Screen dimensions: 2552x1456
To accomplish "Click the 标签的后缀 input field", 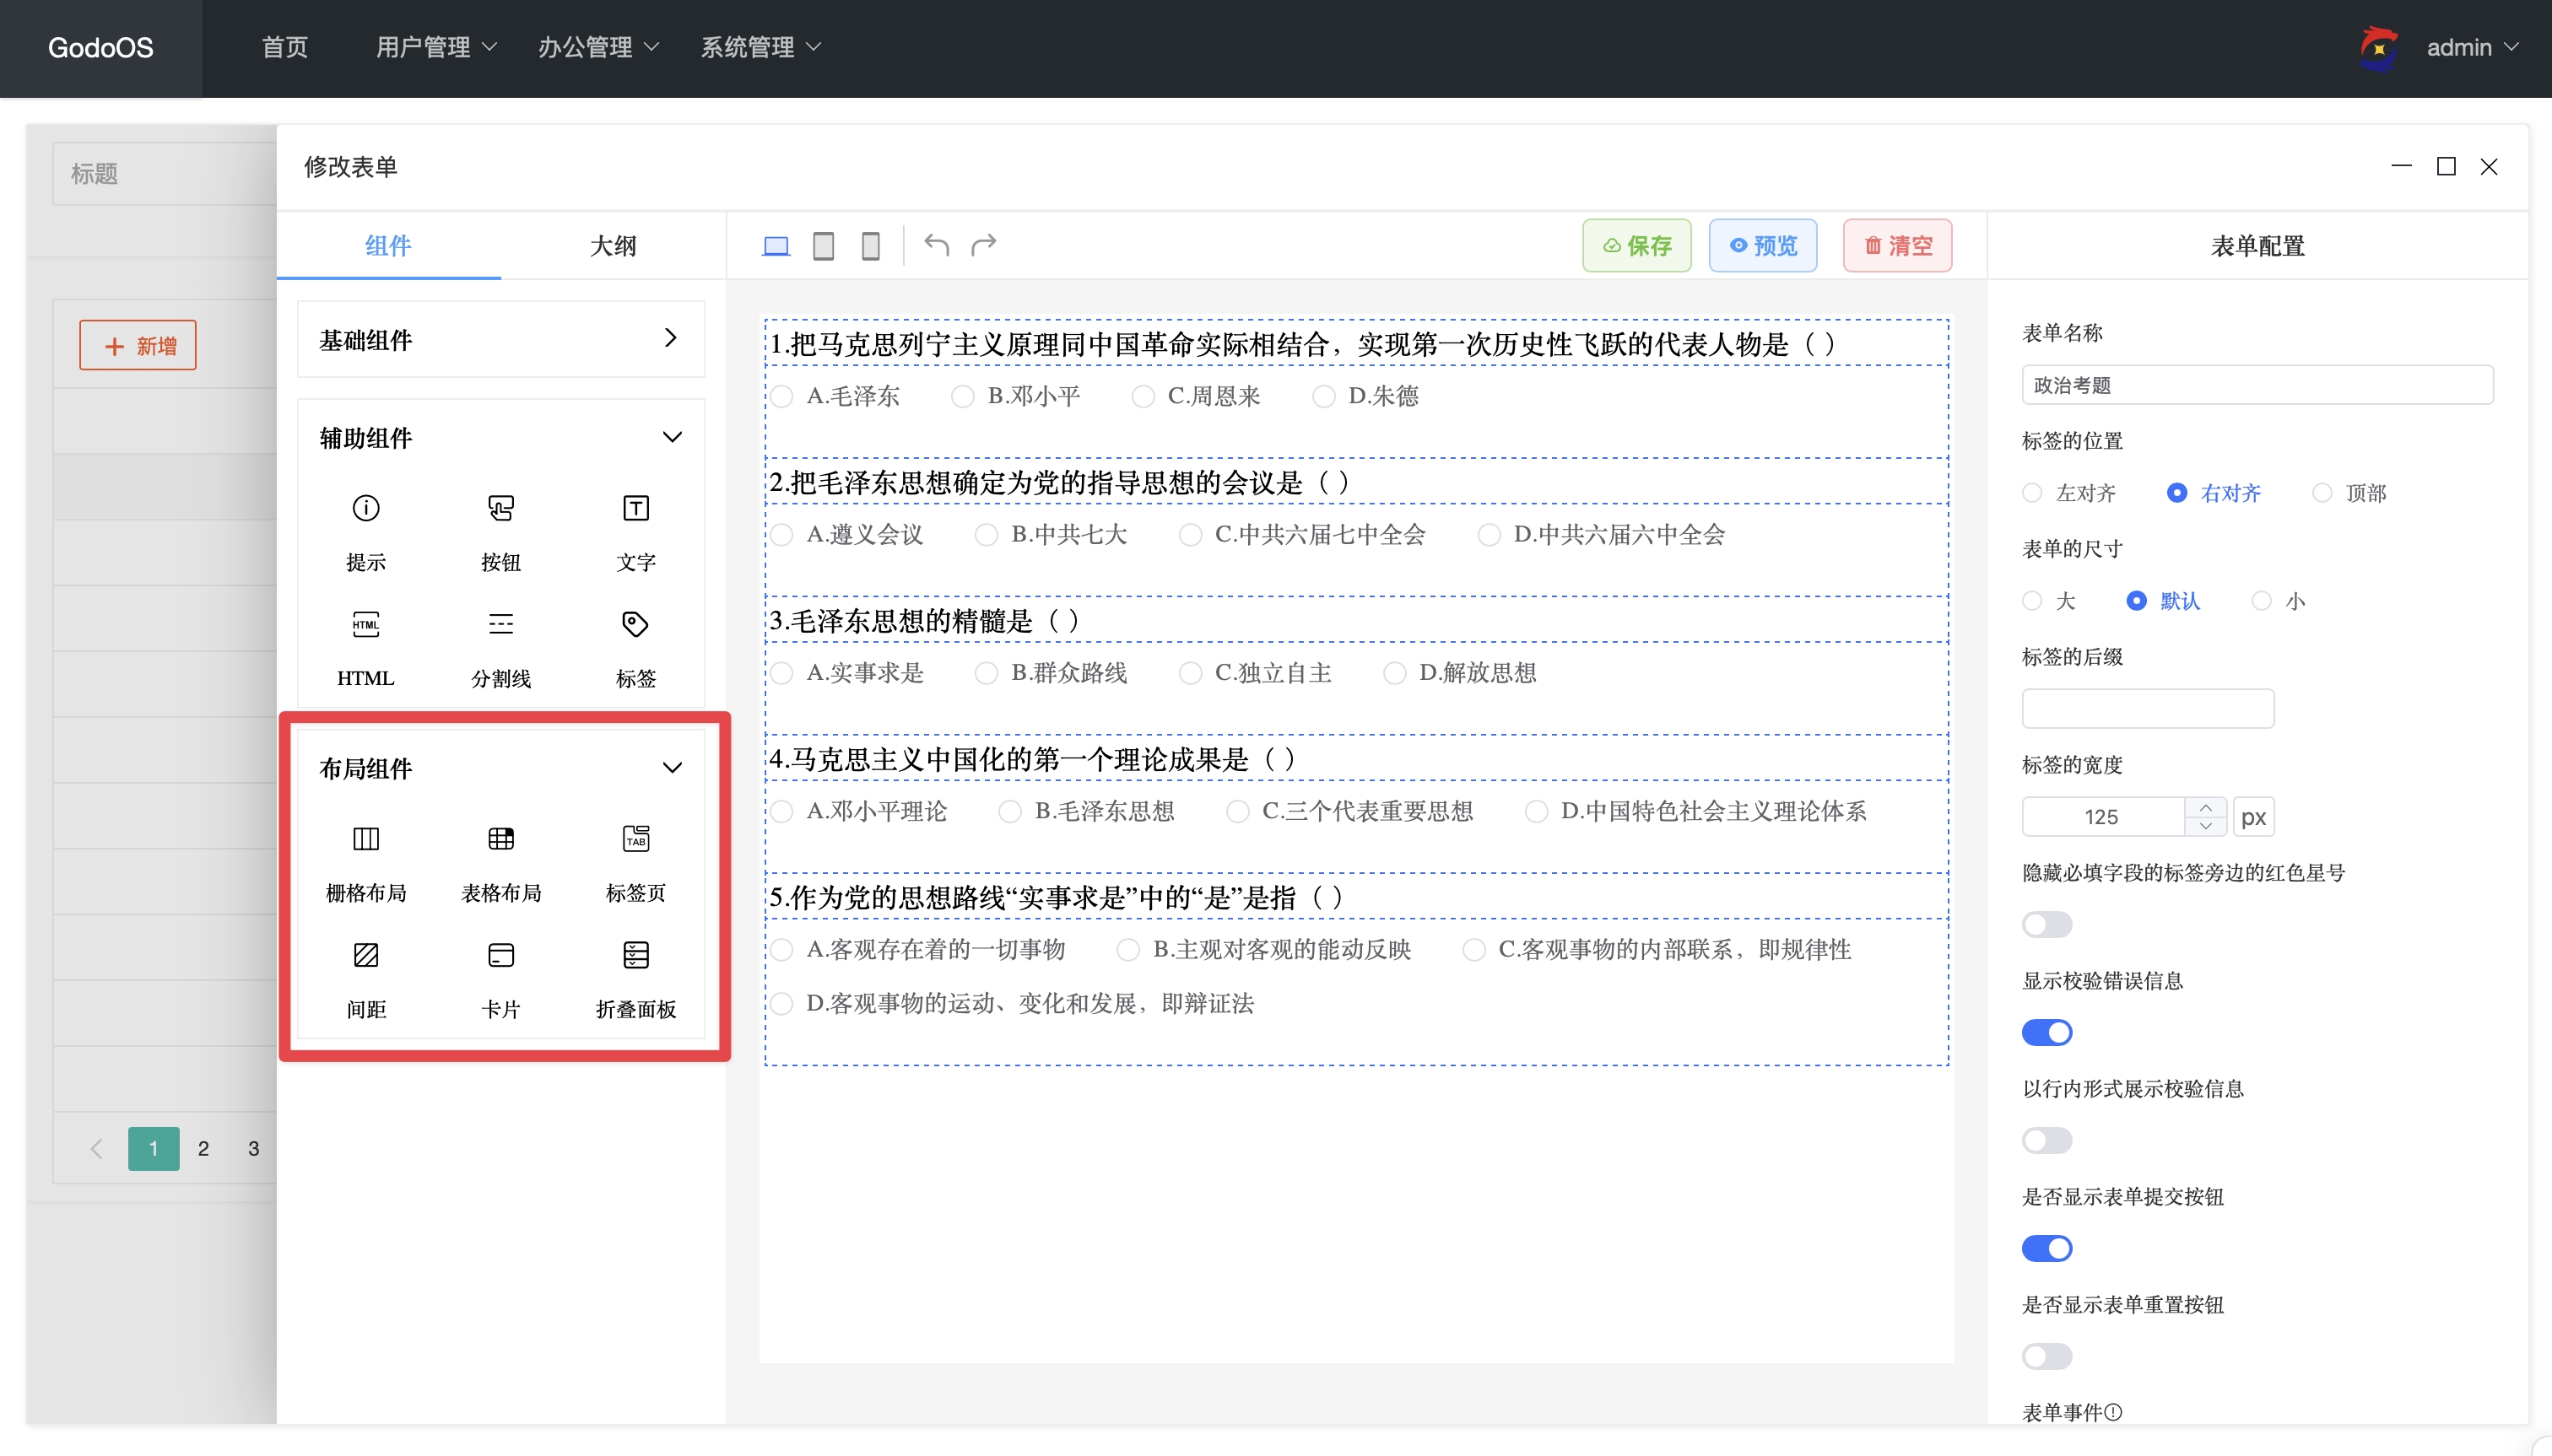I will pyautogui.click(x=2148, y=709).
